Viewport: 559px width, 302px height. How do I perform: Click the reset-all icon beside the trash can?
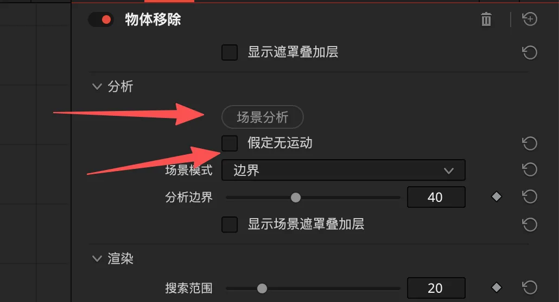(529, 19)
